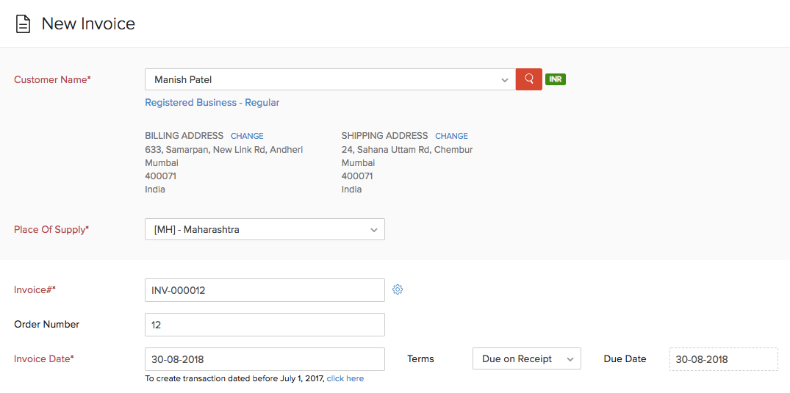The height and width of the screenshot is (393, 790).
Task: Click the Due Date field
Action: (x=723, y=359)
